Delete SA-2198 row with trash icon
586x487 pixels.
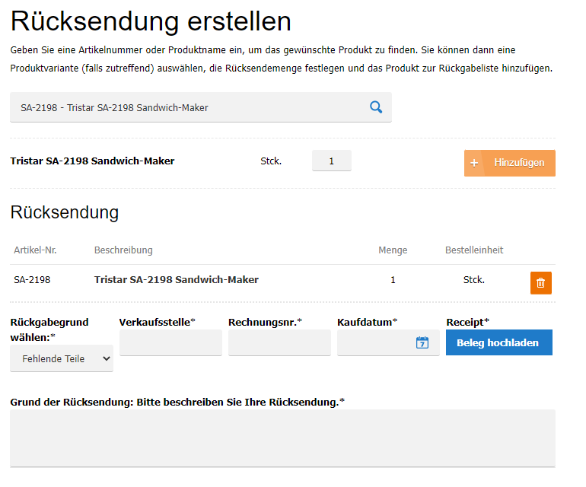(x=541, y=283)
